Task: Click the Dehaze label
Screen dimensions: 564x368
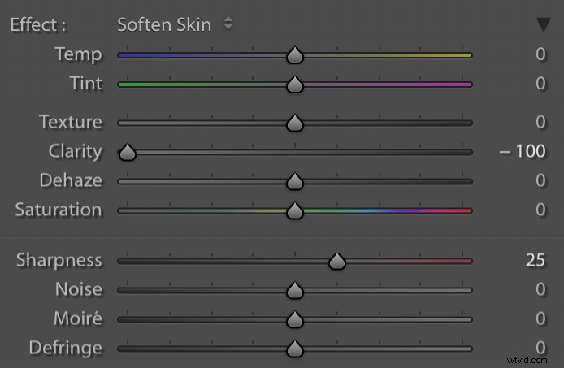Action: pos(71,180)
